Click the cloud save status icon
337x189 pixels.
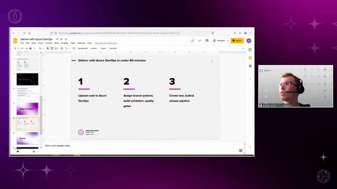(66, 39)
